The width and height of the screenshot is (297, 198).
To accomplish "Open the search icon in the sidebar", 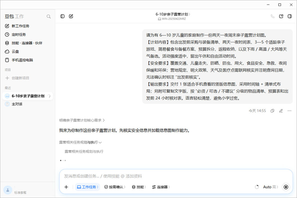I will coord(49,16).
